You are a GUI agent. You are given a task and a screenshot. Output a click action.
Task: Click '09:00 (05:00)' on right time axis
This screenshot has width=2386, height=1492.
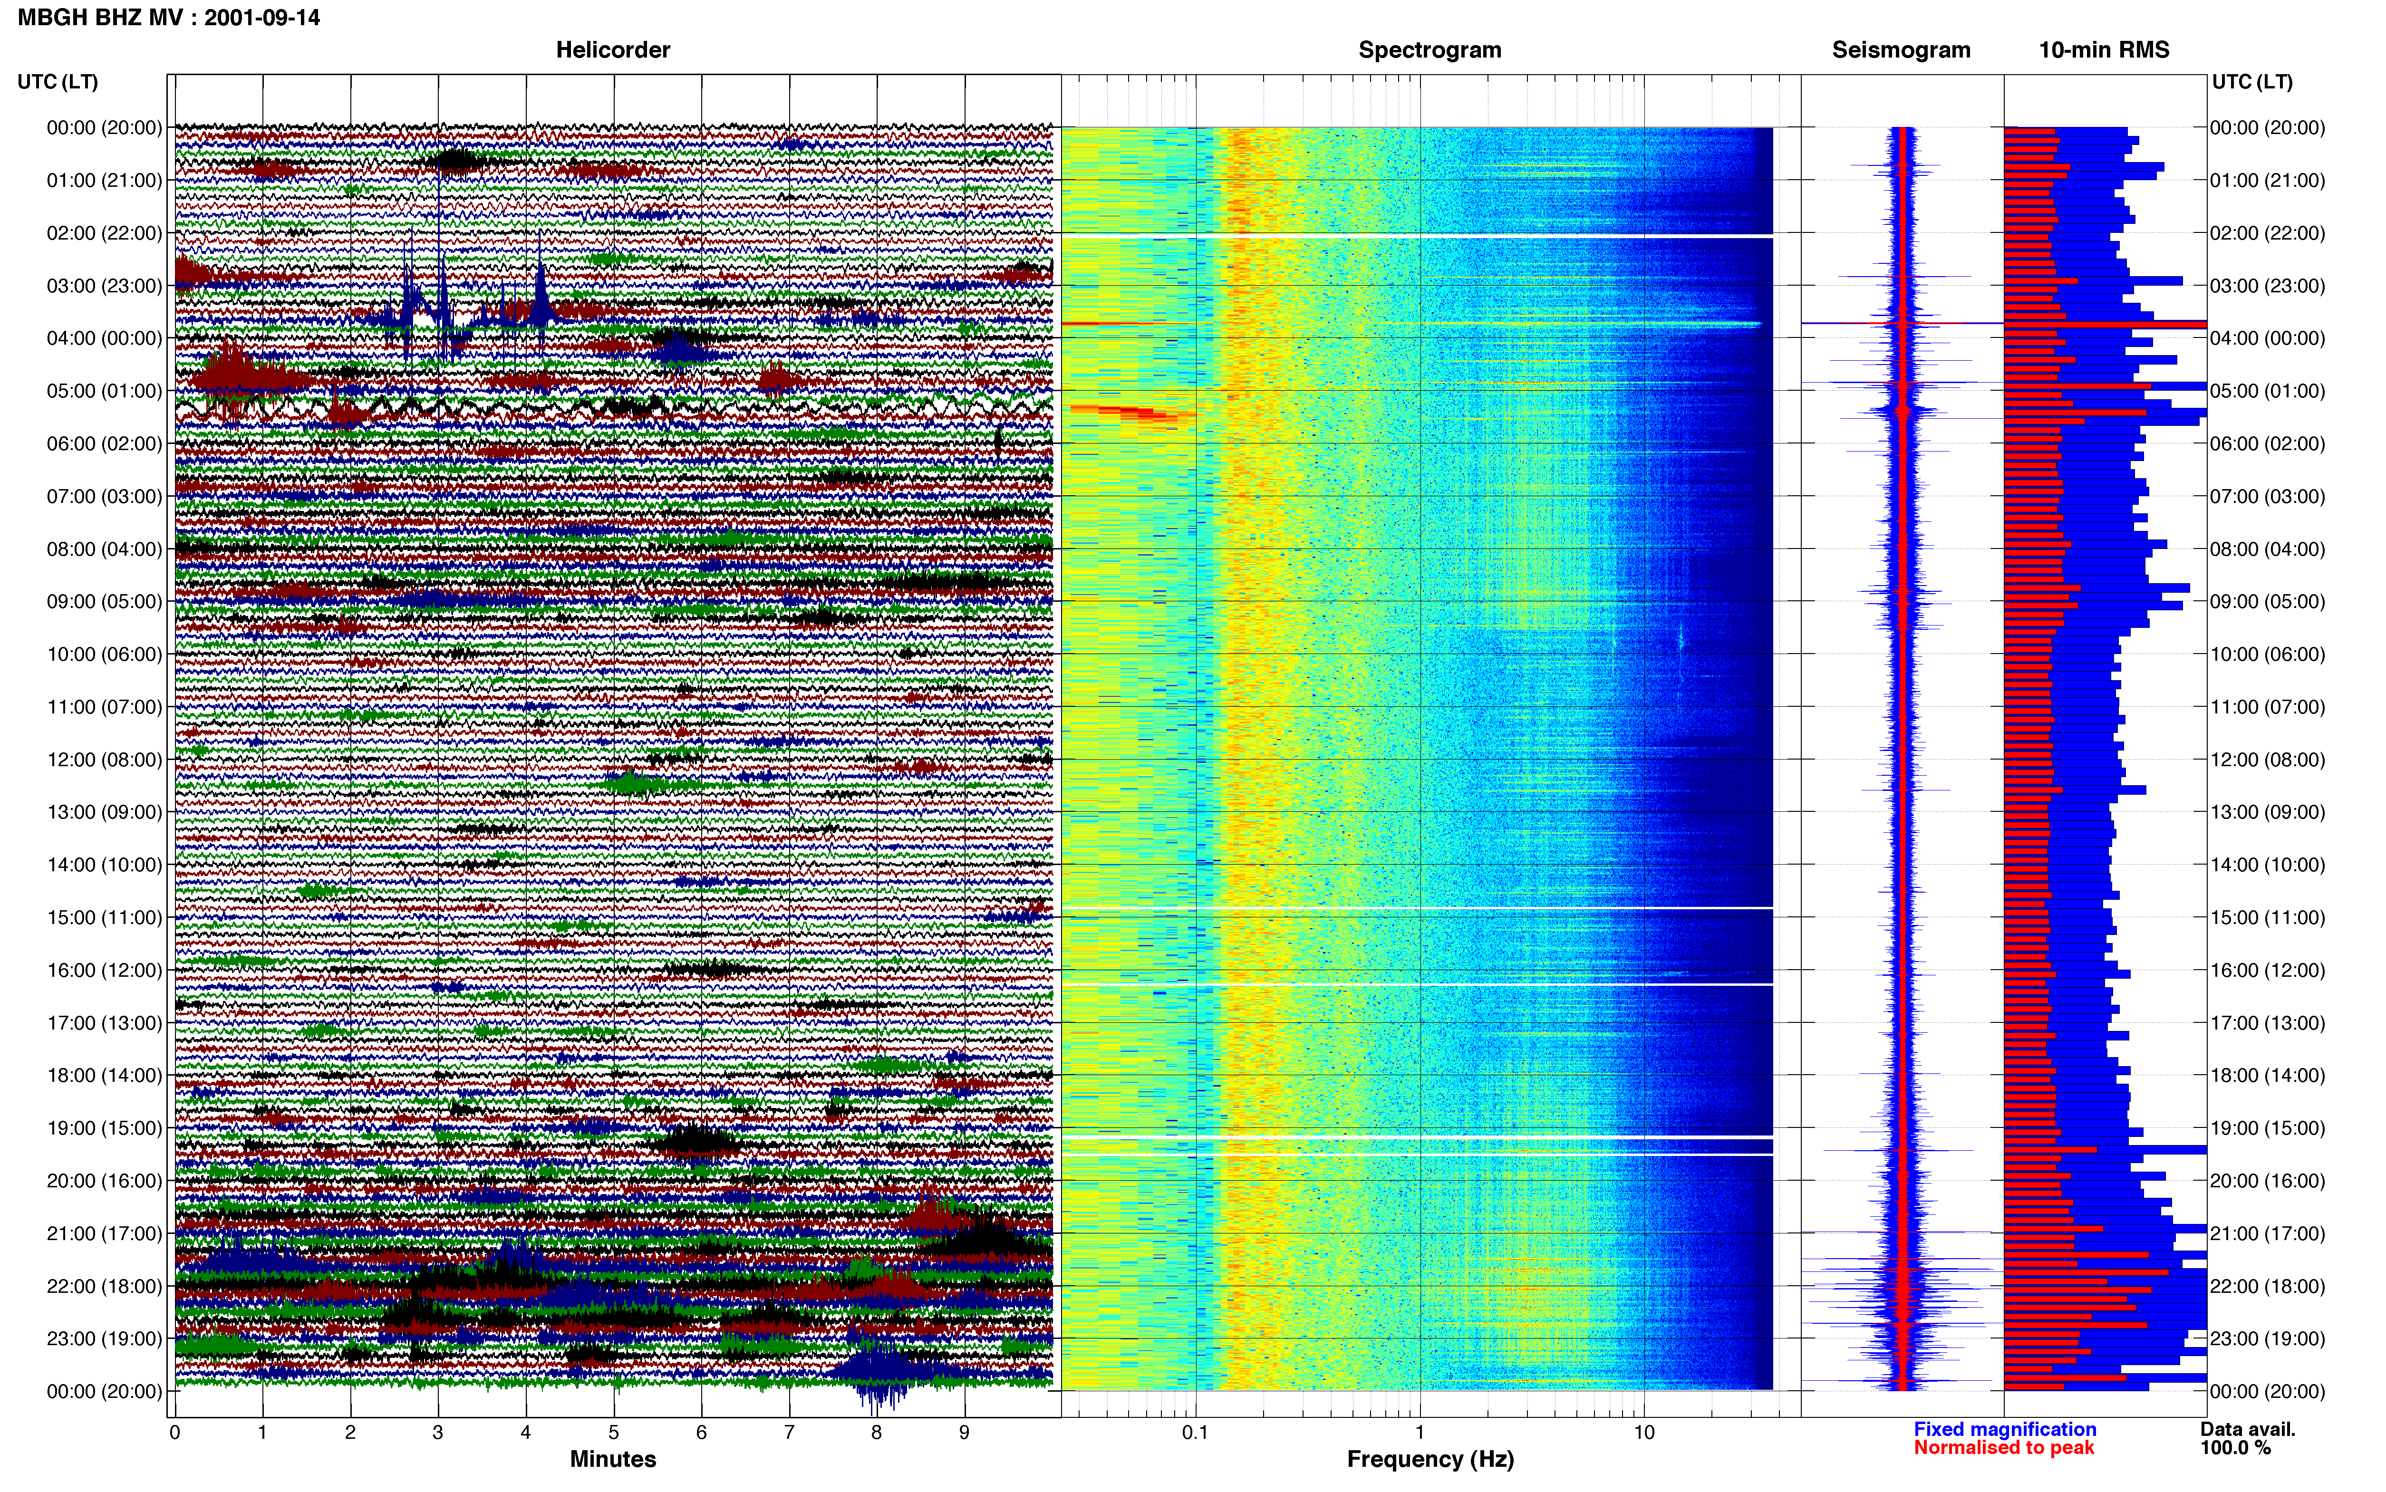pyautogui.click(x=2268, y=602)
